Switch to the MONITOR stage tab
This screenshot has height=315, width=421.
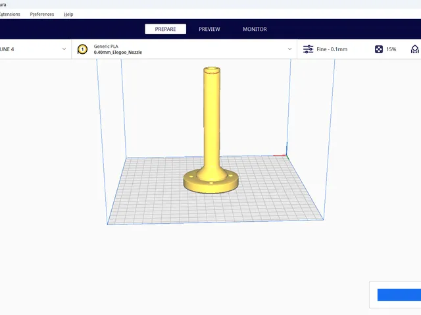[x=255, y=29]
